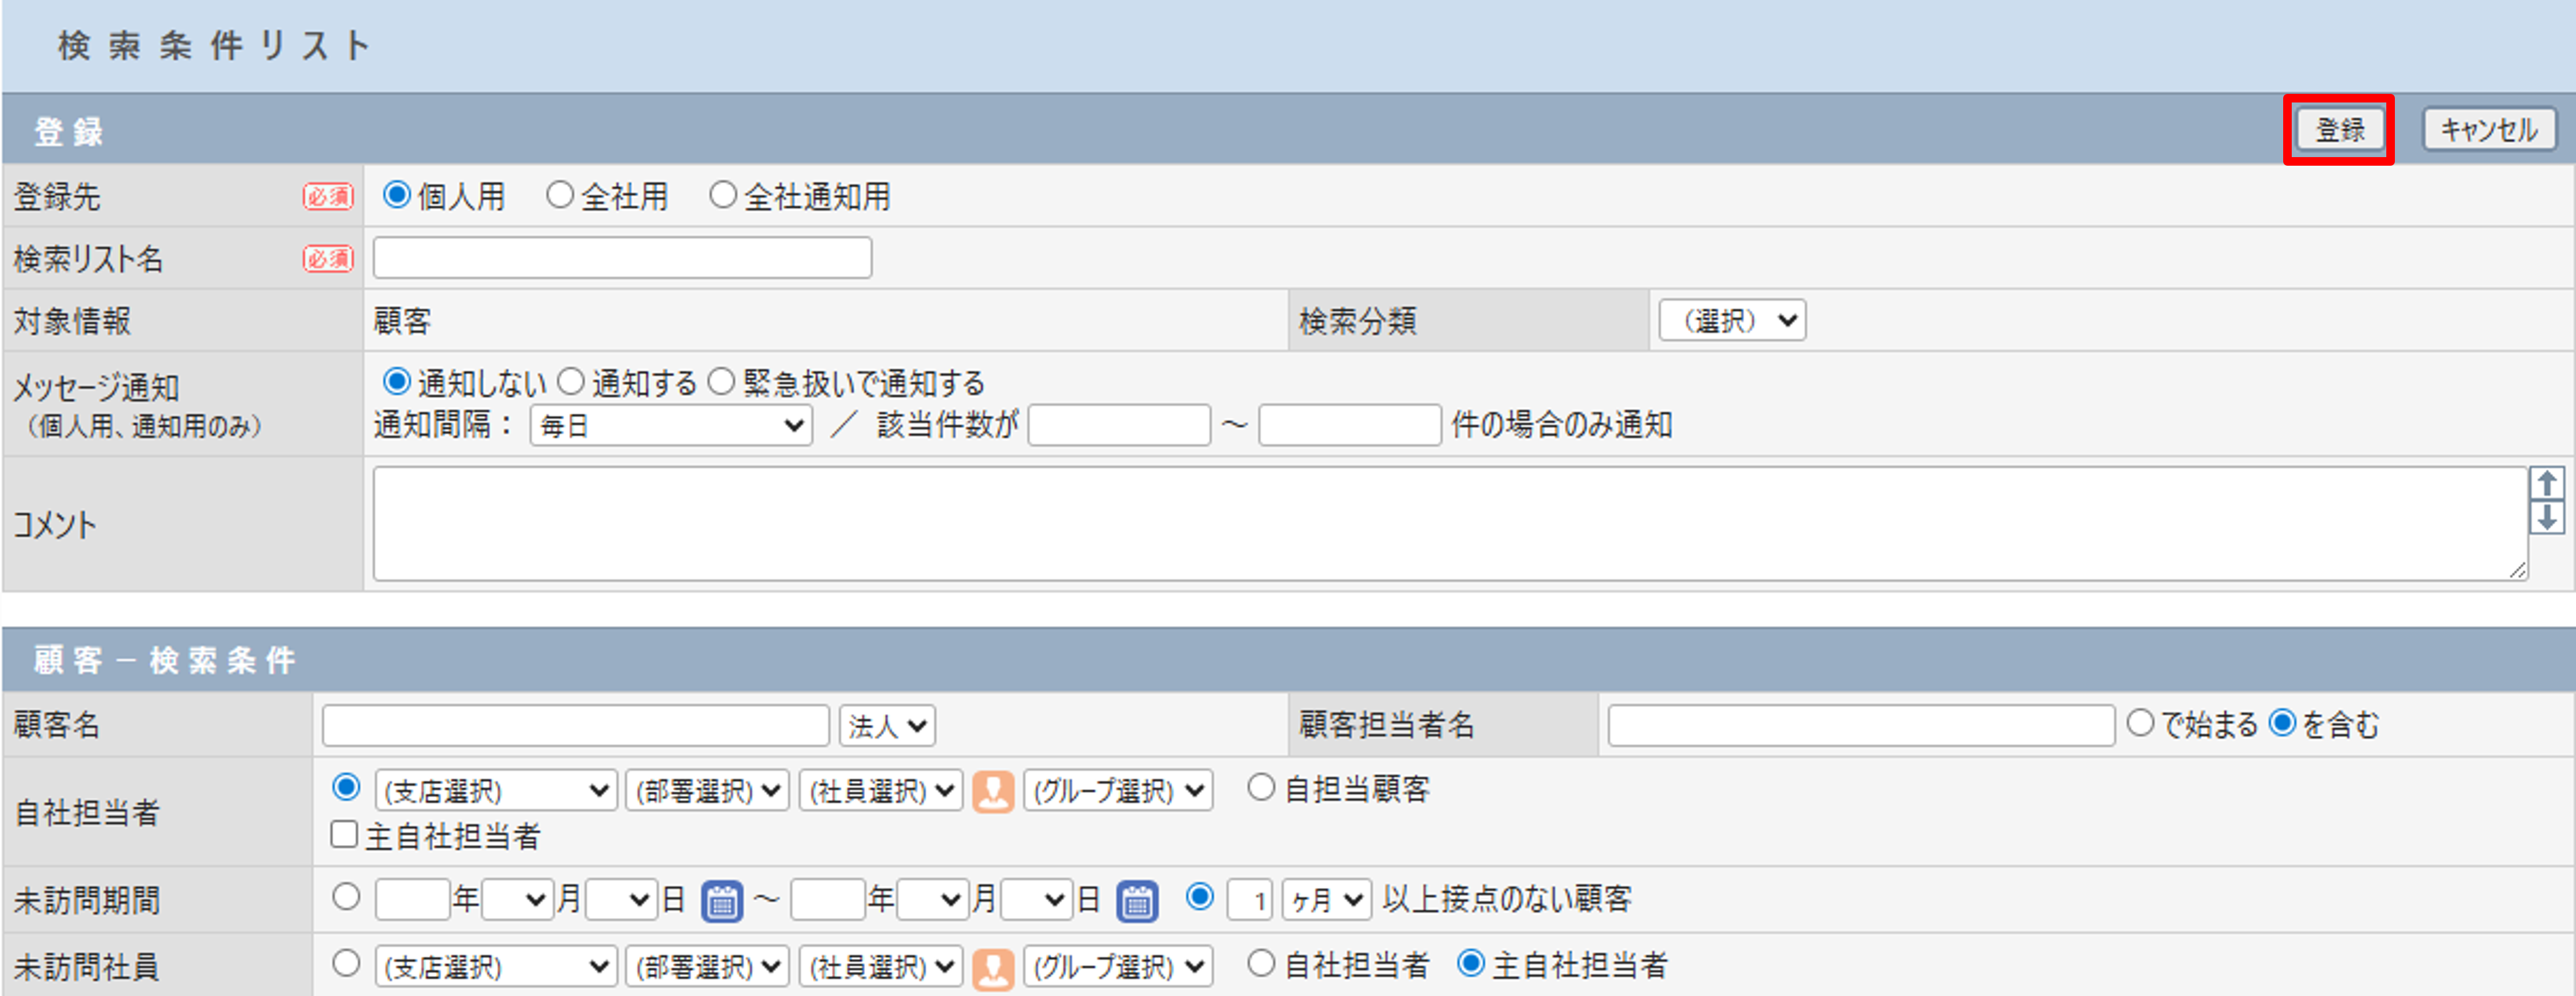Select 緊急扱いで通知する radio option
This screenshot has width=2576, height=996.
721,382
